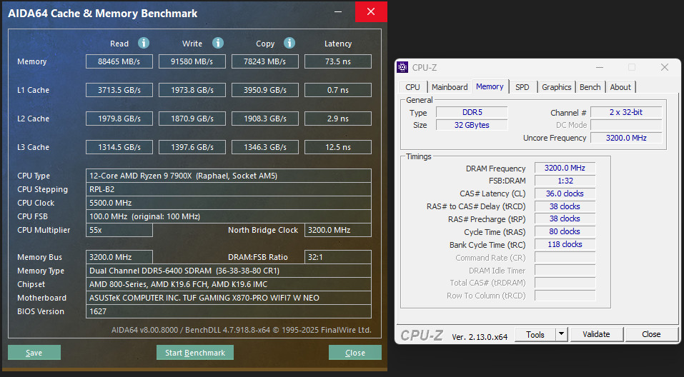
Task: Click the Write info icon
Action: tap(218, 43)
